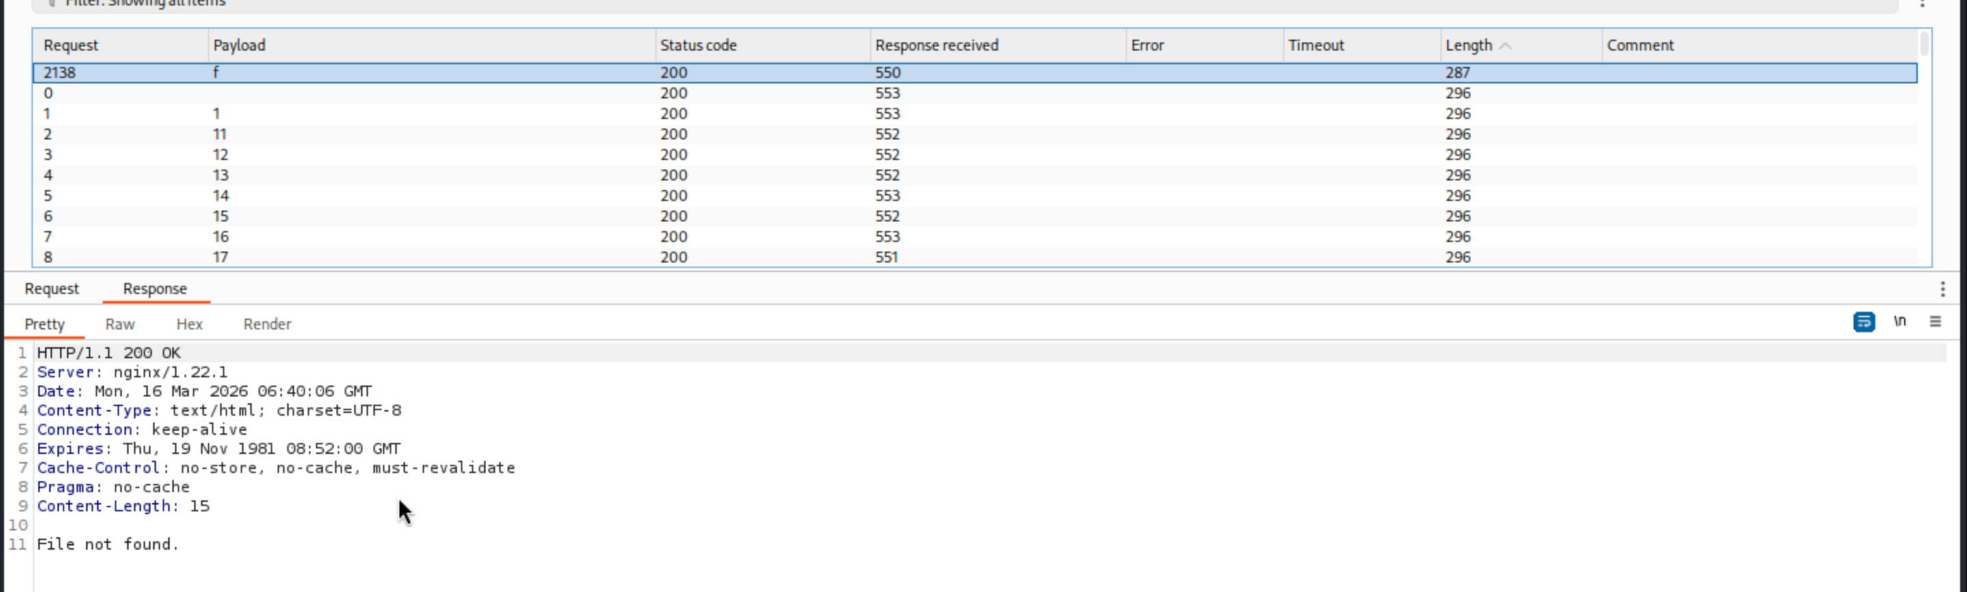Open the Render view tab
This screenshot has height=592, width=1967.
point(267,324)
